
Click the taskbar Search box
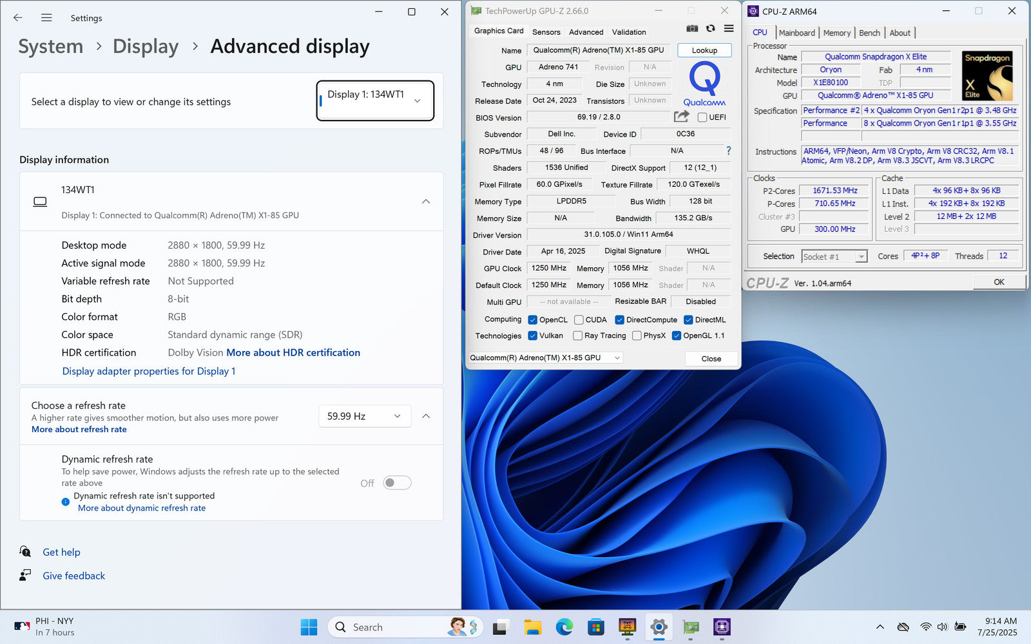[405, 627]
